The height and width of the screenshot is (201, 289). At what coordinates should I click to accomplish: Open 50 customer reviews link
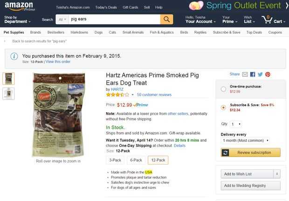[x=154, y=94]
